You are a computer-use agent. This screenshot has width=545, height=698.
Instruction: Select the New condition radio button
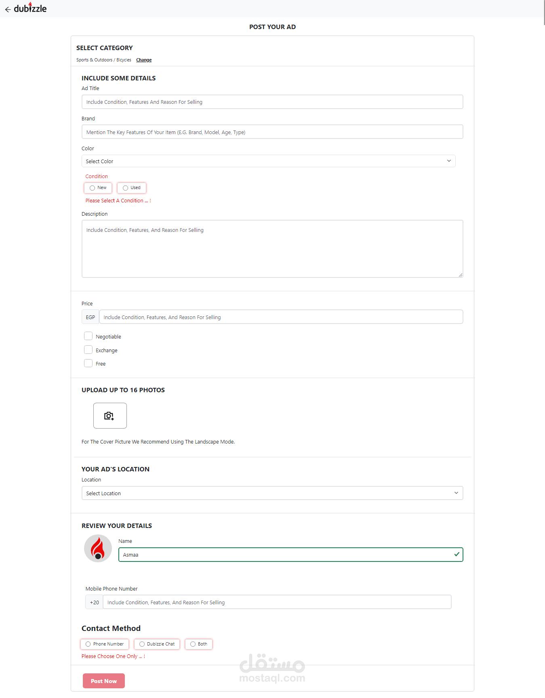[x=93, y=188]
